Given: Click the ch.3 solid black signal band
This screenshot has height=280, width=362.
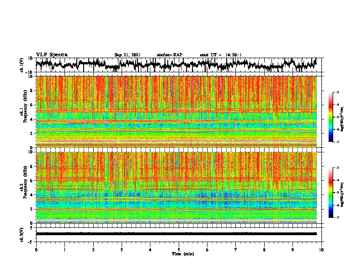Looking at the screenshot, I should 176,234.
